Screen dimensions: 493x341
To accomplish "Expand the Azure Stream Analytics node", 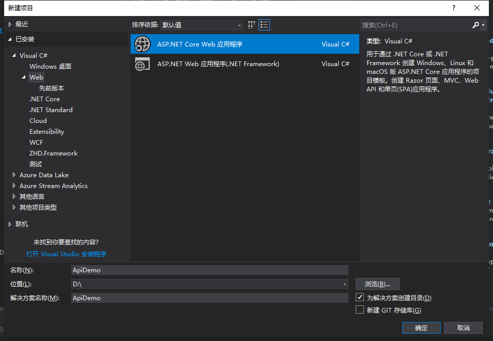I will pos(14,185).
